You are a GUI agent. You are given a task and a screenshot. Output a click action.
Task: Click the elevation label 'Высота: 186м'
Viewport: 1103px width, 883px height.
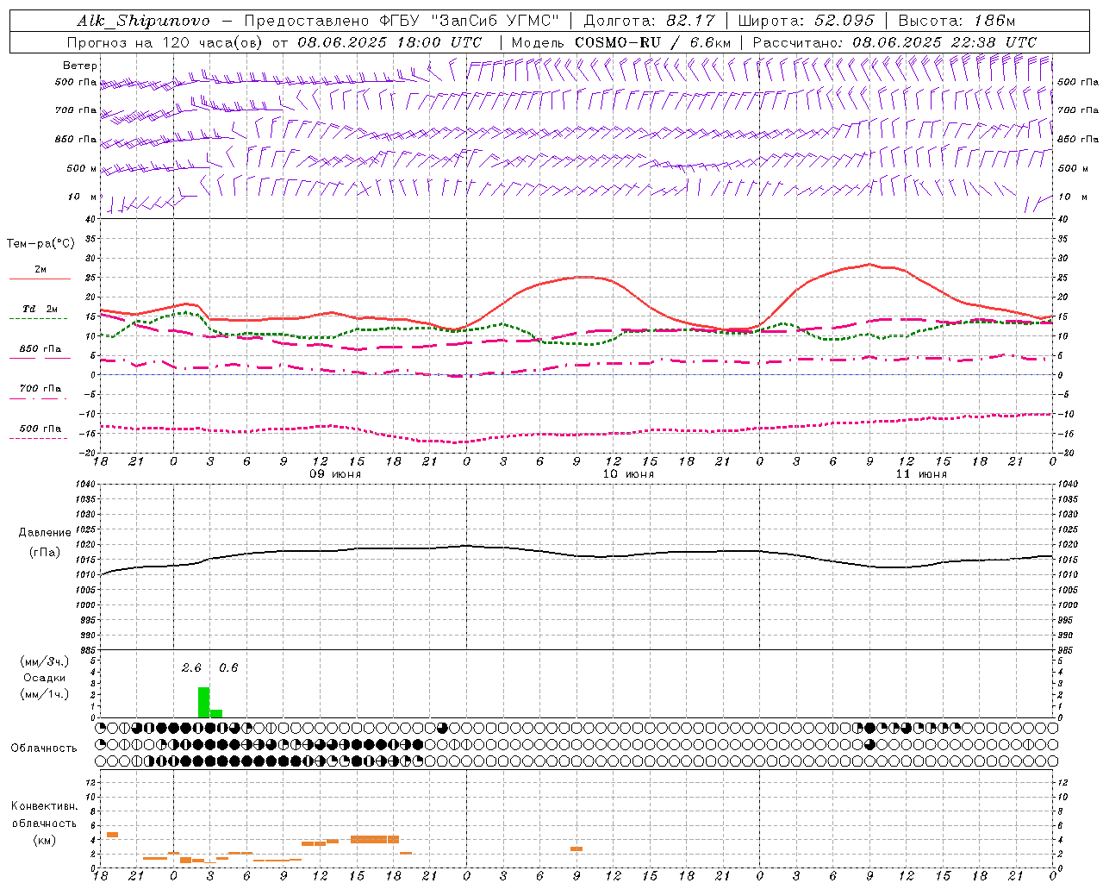(957, 21)
